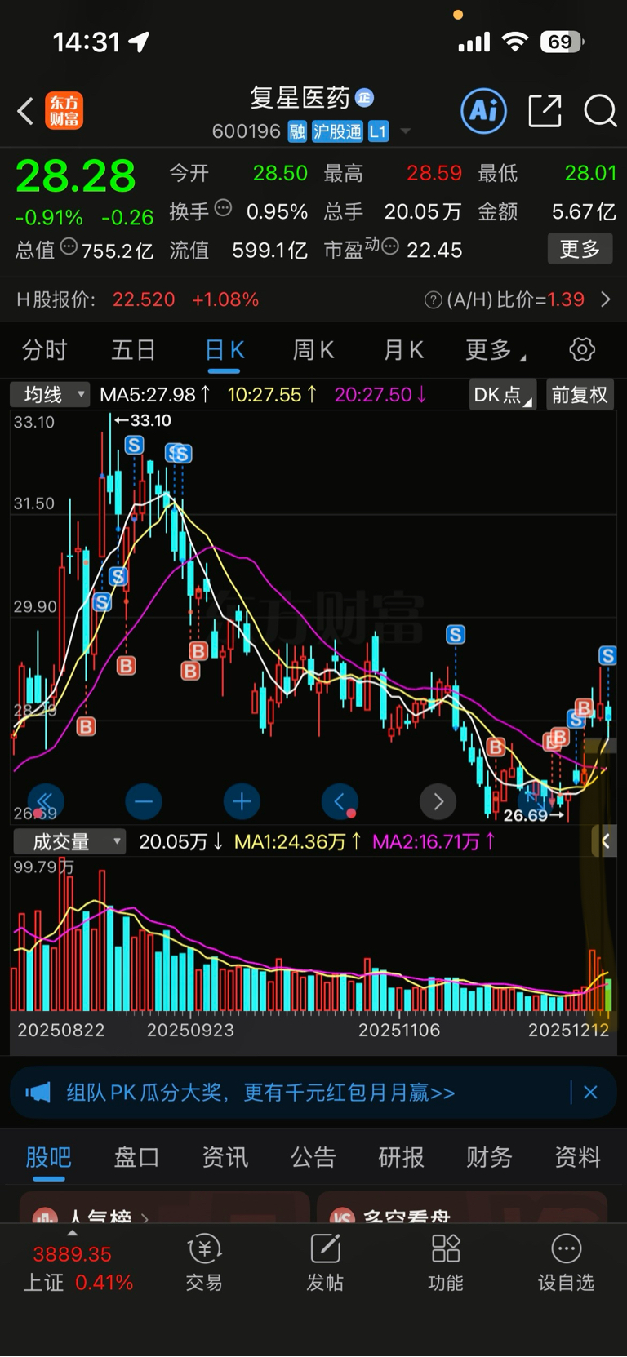Switch to 周K chart tab
This screenshot has height=1357, width=627.
(x=313, y=350)
